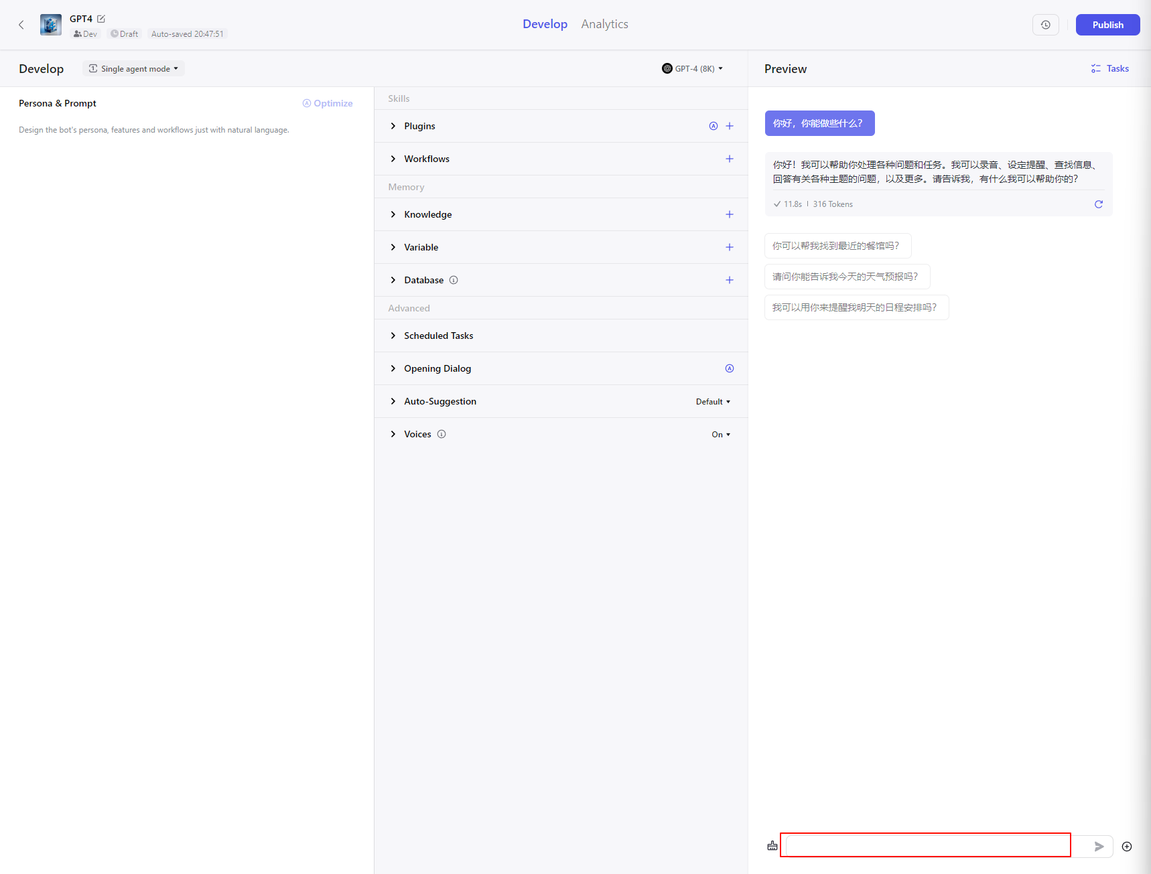Open the Single agent mode dropdown
1151x874 pixels.
[x=134, y=68]
